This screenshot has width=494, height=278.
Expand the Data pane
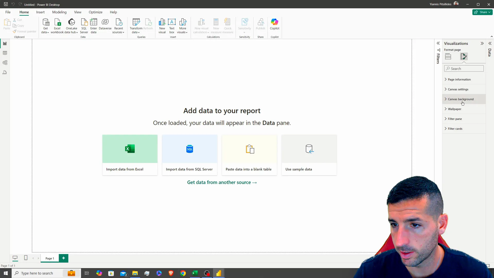[x=490, y=44]
